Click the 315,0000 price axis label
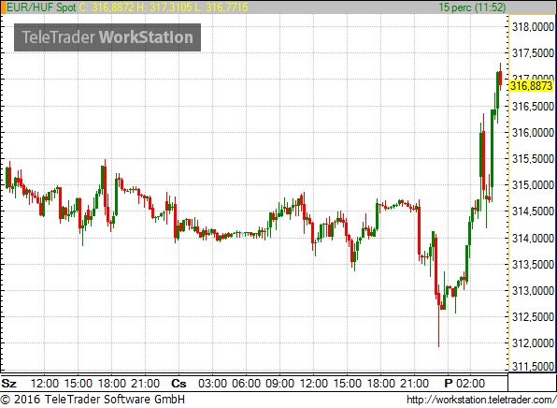Viewport: 557px width, 408px height. tap(533, 185)
